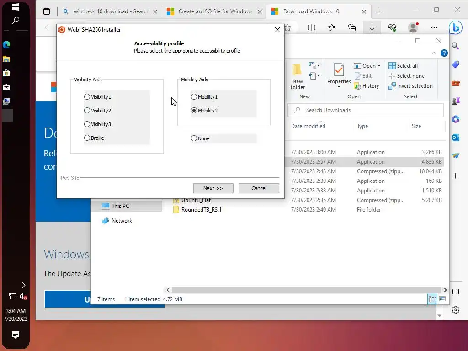Select the Visibility3 radio option
This screenshot has width=468, height=351.
click(x=97, y=124)
